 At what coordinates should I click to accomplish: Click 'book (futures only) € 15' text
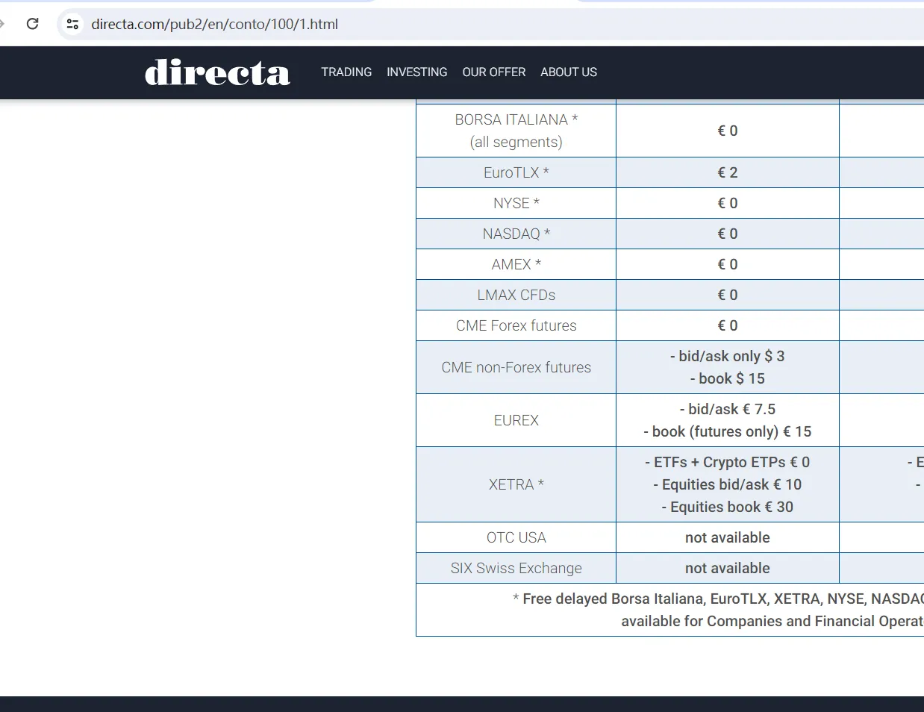click(x=728, y=431)
